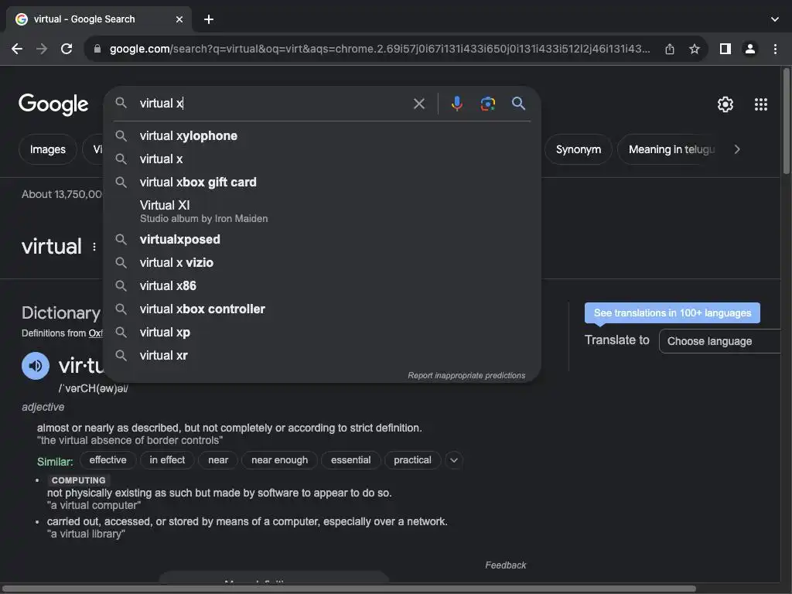Select the 'virtual xp' suggestion
The image size is (792, 594).
(x=323, y=332)
